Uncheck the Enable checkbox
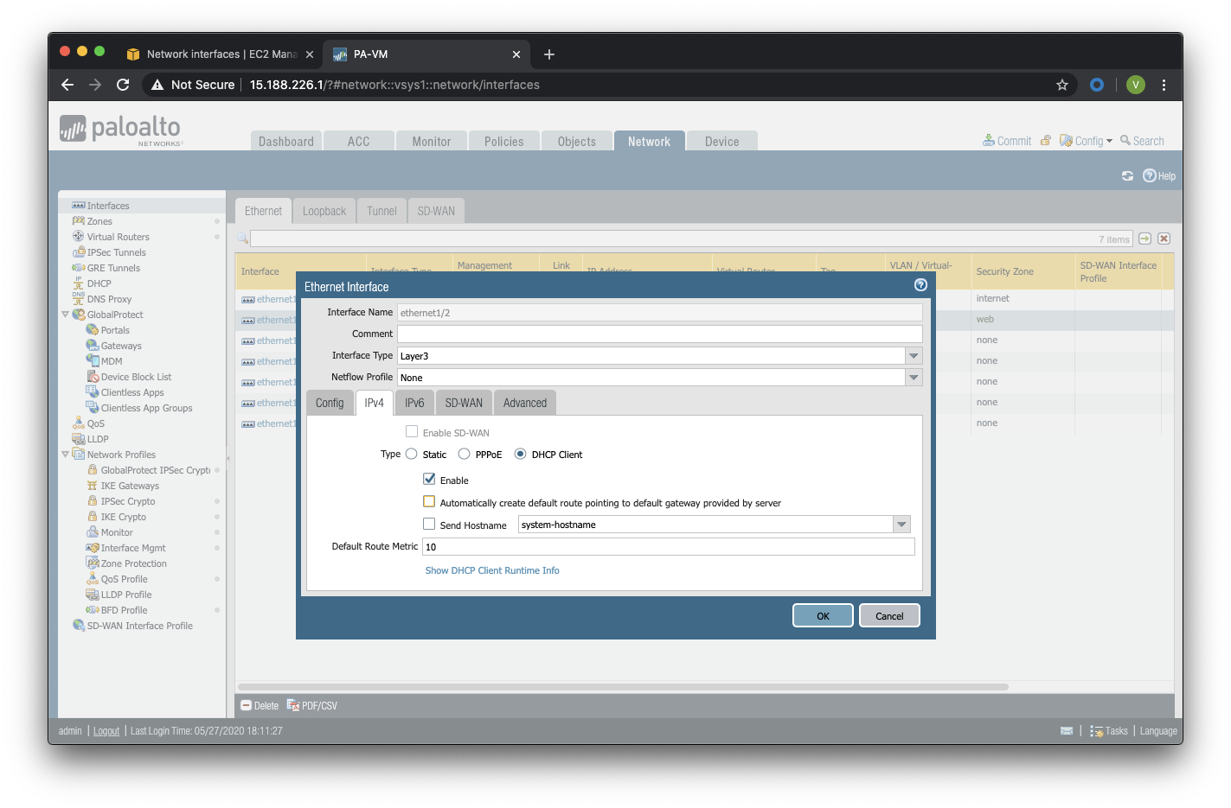This screenshot has width=1231, height=808. pos(429,479)
